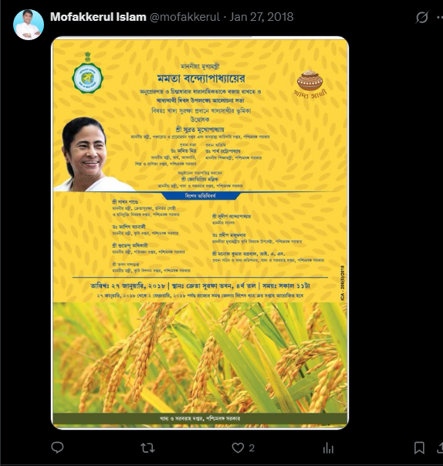
Task: Click the dark green footer strip of poster
Action: tap(200, 418)
